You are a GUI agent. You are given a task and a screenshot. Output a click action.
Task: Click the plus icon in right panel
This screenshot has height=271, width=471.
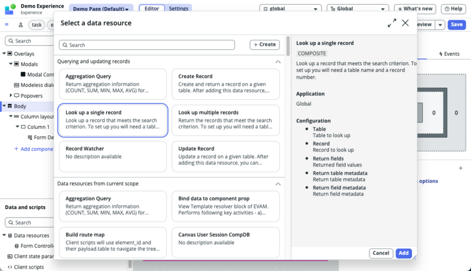click(460, 168)
